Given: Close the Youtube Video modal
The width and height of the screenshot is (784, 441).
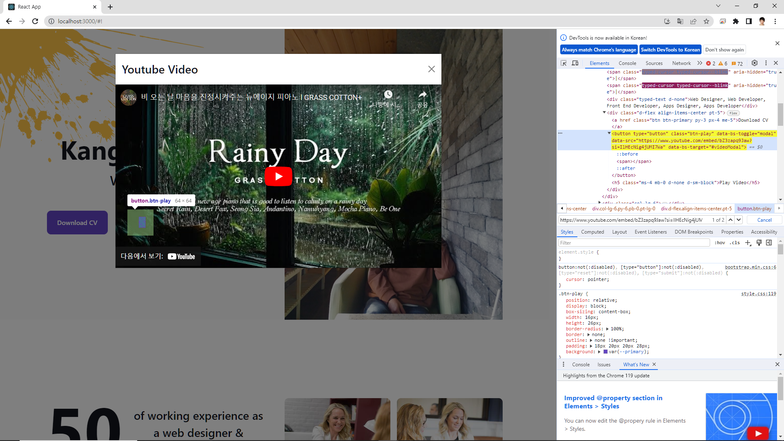Looking at the screenshot, I should [431, 69].
